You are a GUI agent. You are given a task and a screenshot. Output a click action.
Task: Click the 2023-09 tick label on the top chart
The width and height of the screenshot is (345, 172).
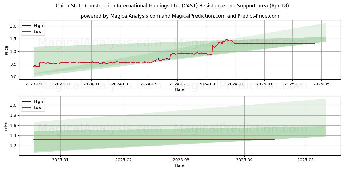pos(34,85)
